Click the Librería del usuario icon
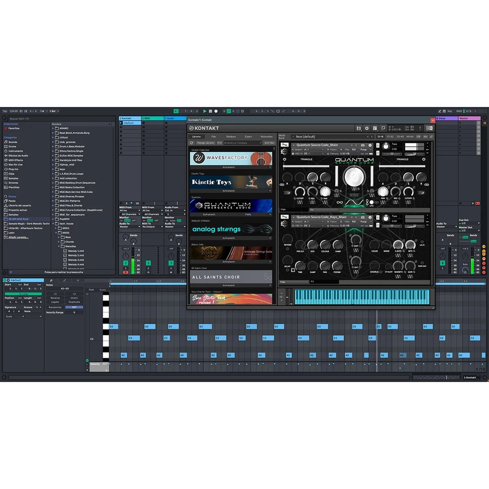 (6, 205)
